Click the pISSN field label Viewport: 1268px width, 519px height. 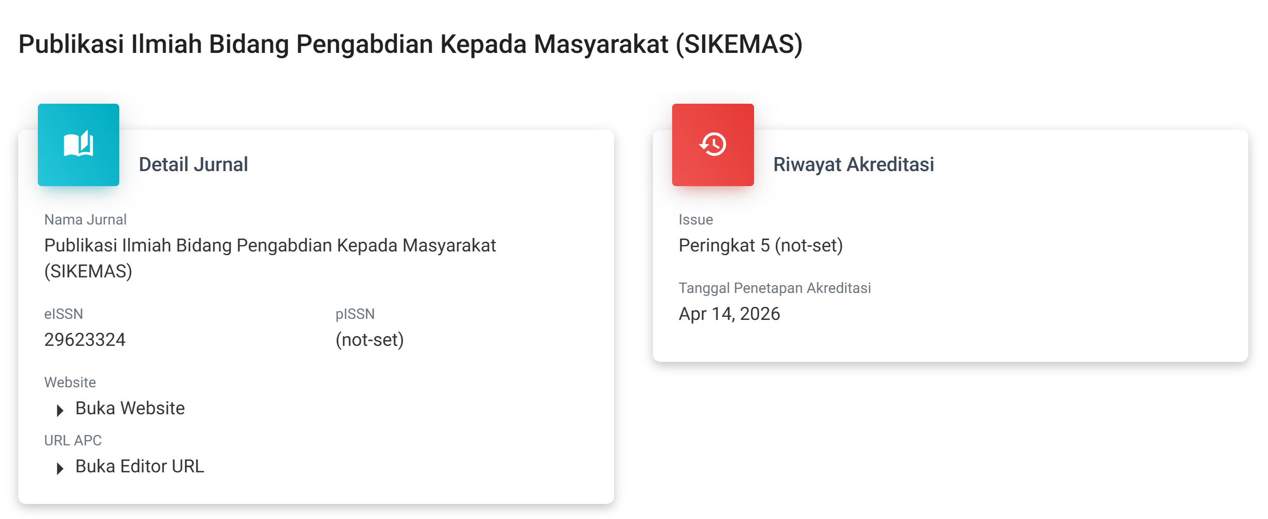click(355, 314)
